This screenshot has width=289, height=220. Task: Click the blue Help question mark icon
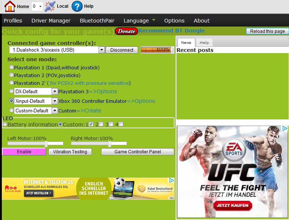pos(77,6)
